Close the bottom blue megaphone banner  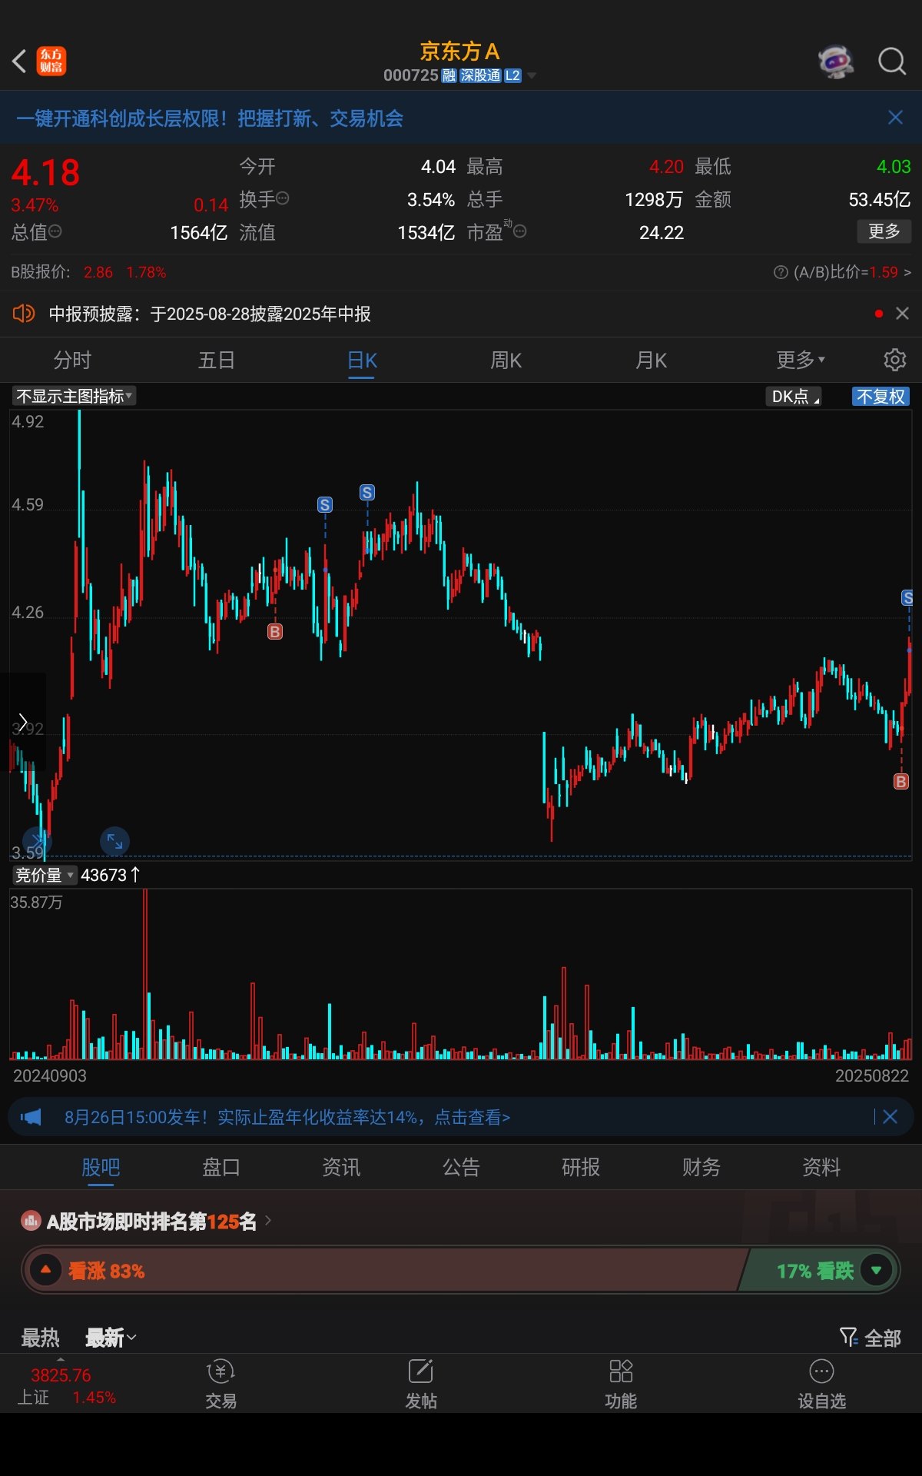(x=890, y=1117)
